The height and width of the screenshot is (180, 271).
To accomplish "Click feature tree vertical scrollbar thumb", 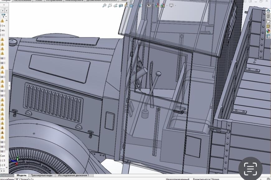I will point(7,110).
